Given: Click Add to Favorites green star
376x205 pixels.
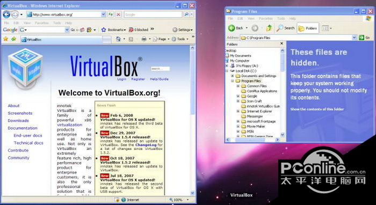Looking at the screenshot, I should point(13,39).
